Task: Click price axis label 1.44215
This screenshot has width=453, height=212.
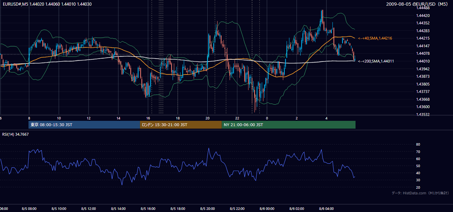Action: point(423,38)
